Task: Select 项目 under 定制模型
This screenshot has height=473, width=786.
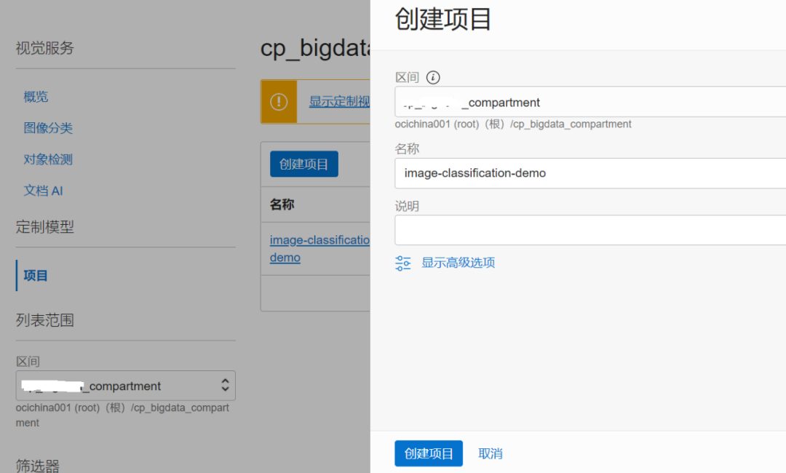Action: pos(36,276)
